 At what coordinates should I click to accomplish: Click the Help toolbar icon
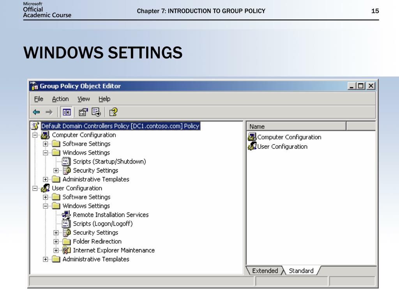coord(113,112)
